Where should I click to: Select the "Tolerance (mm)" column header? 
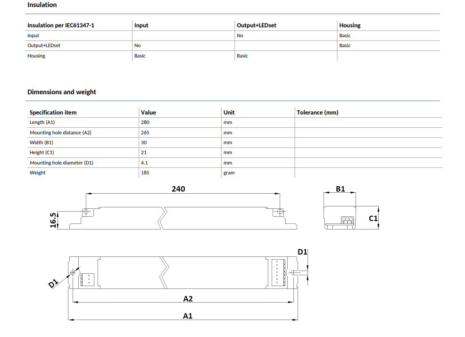tap(317, 113)
